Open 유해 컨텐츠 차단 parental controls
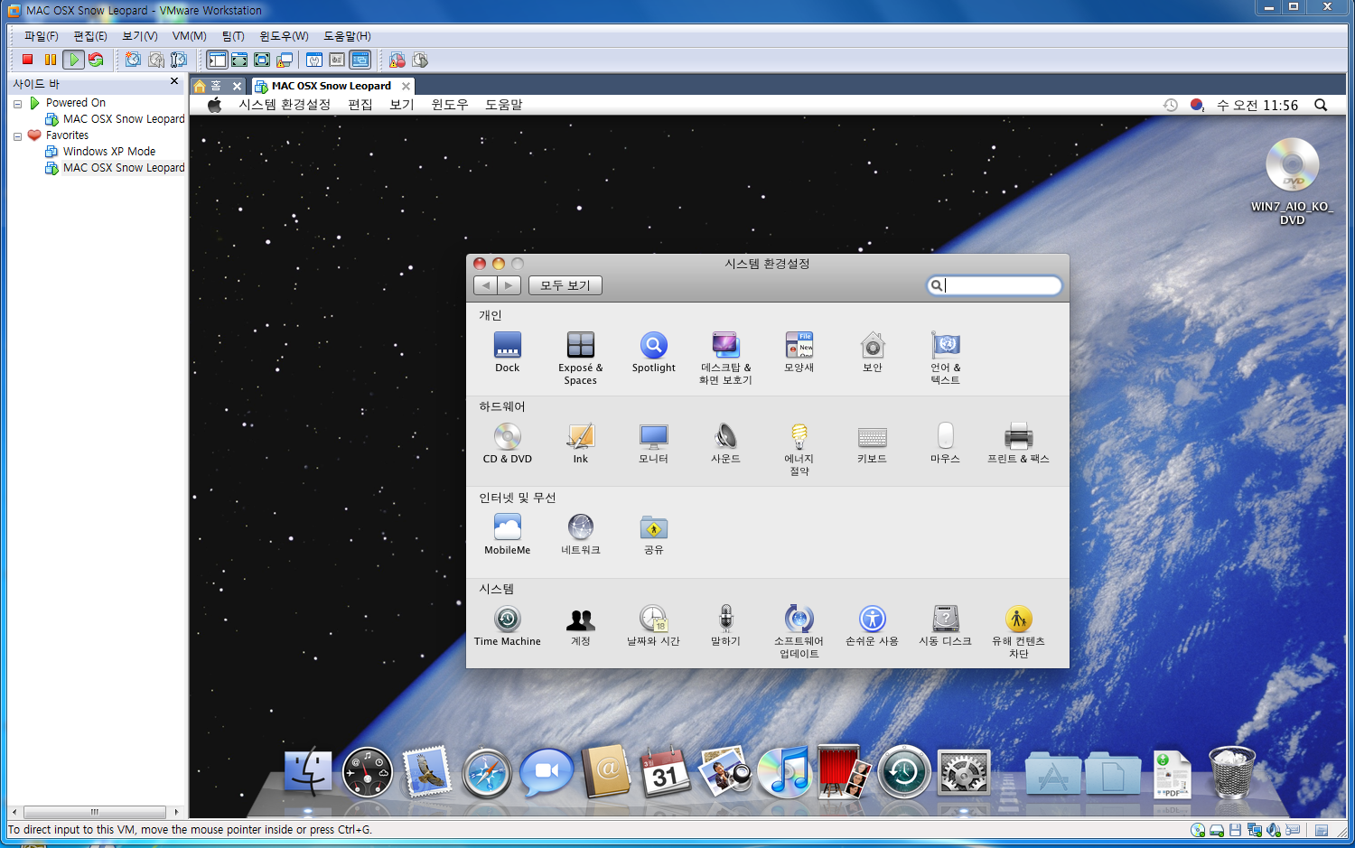Viewport: 1355px width, 848px height. point(1018,631)
